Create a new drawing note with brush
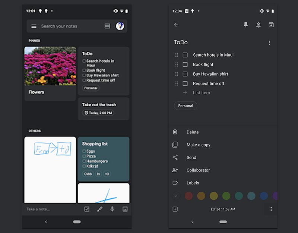Viewport: 298px width, 233px height. point(99,209)
